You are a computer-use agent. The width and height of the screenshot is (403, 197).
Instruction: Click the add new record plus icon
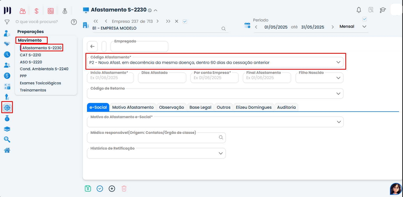(112, 189)
